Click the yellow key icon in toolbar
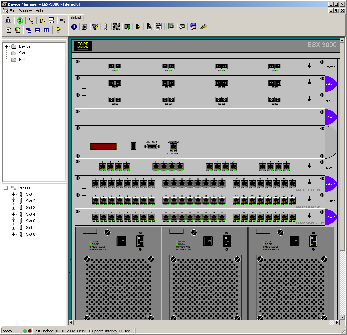Image resolution: width=347 pixels, height=335 pixels. (203, 27)
